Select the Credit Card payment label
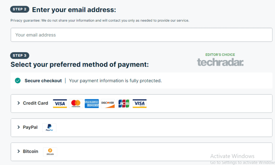 (35, 103)
